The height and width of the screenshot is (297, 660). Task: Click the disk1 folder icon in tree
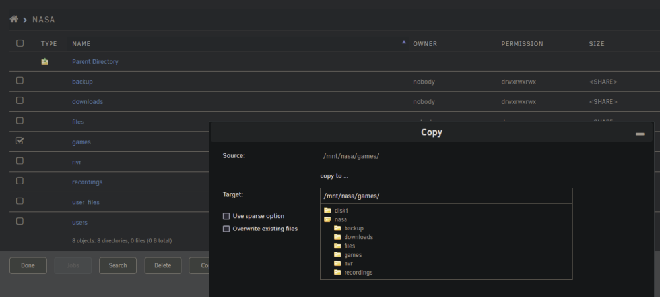click(x=327, y=211)
